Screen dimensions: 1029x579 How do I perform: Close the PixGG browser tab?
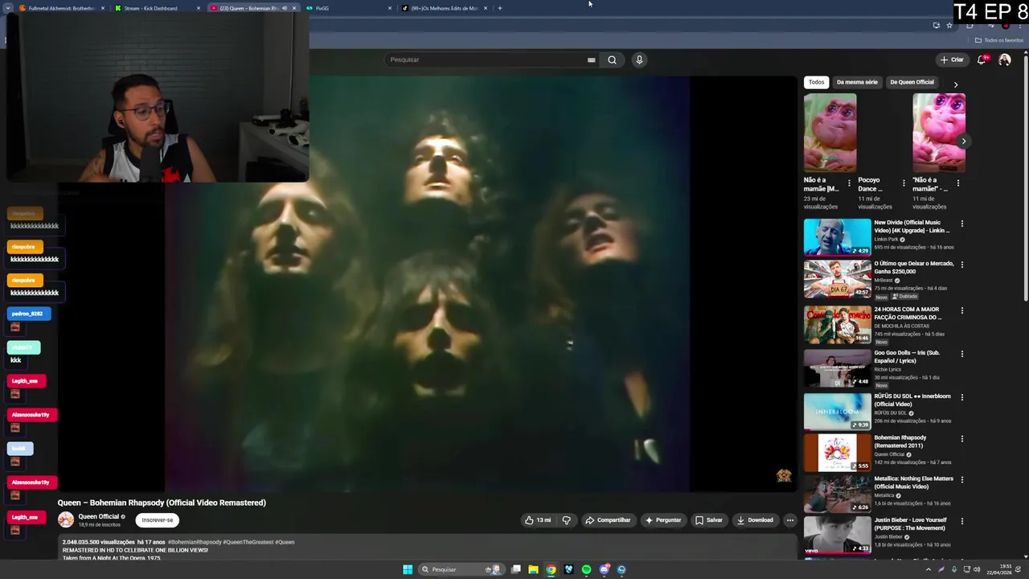[x=390, y=8]
